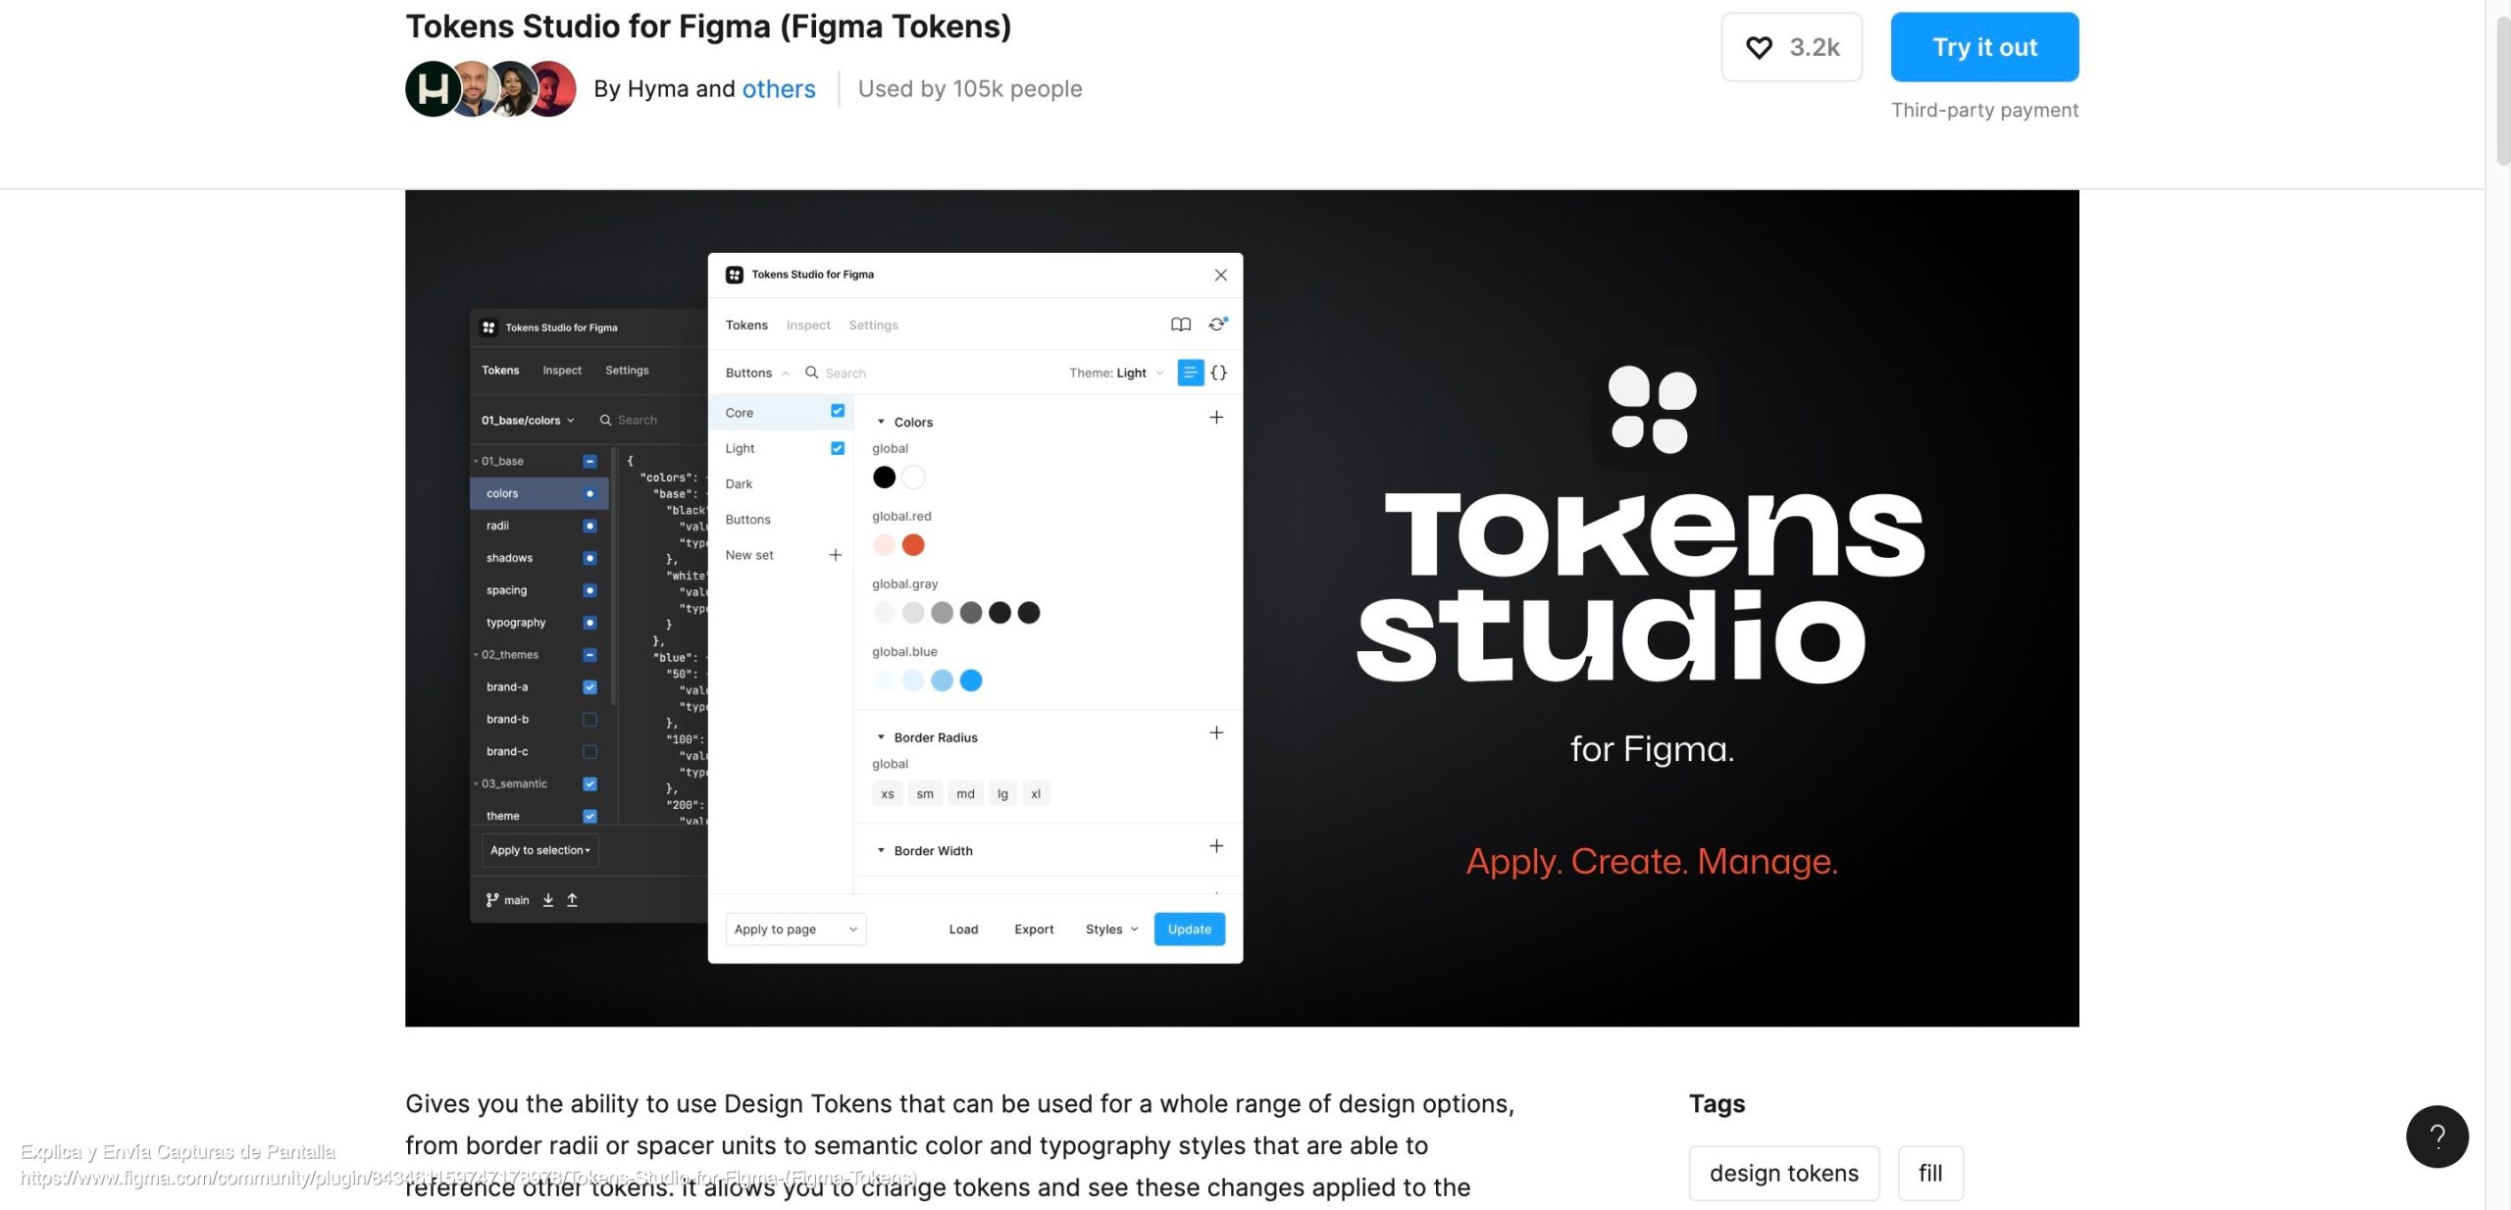The image size is (2511, 1210).
Task: Open the 01_base/colors dropdown
Action: 528,420
